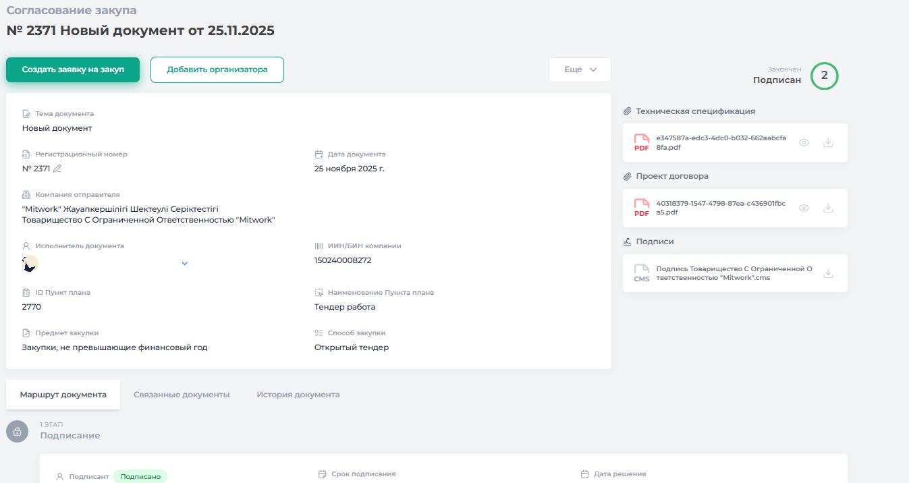Preview the contract project with eye icon
This screenshot has width=909, height=483.
click(804, 208)
